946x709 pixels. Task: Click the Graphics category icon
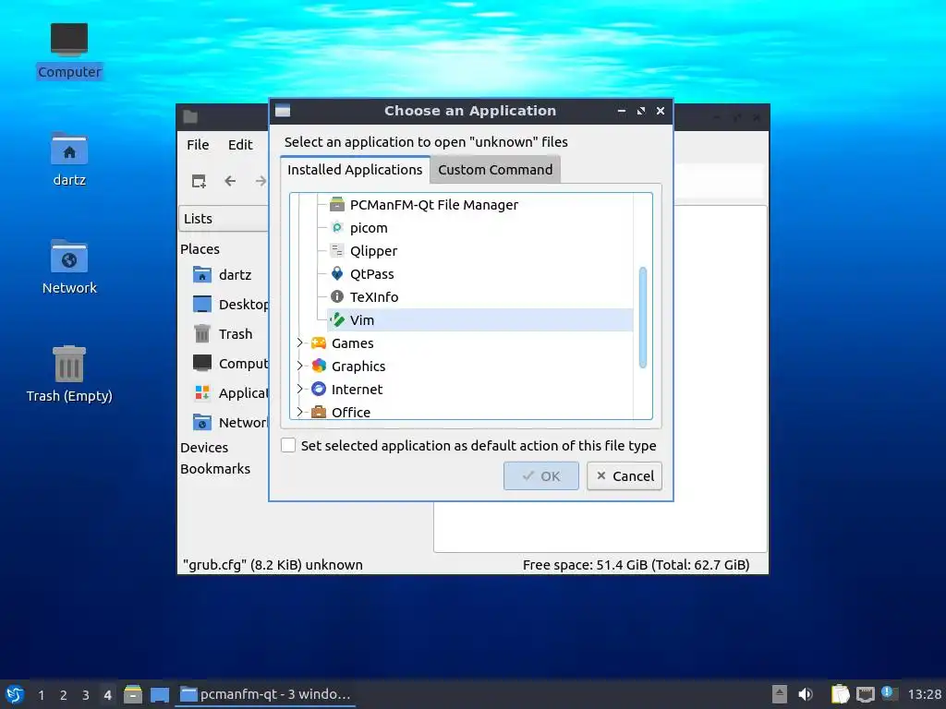[319, 366]
